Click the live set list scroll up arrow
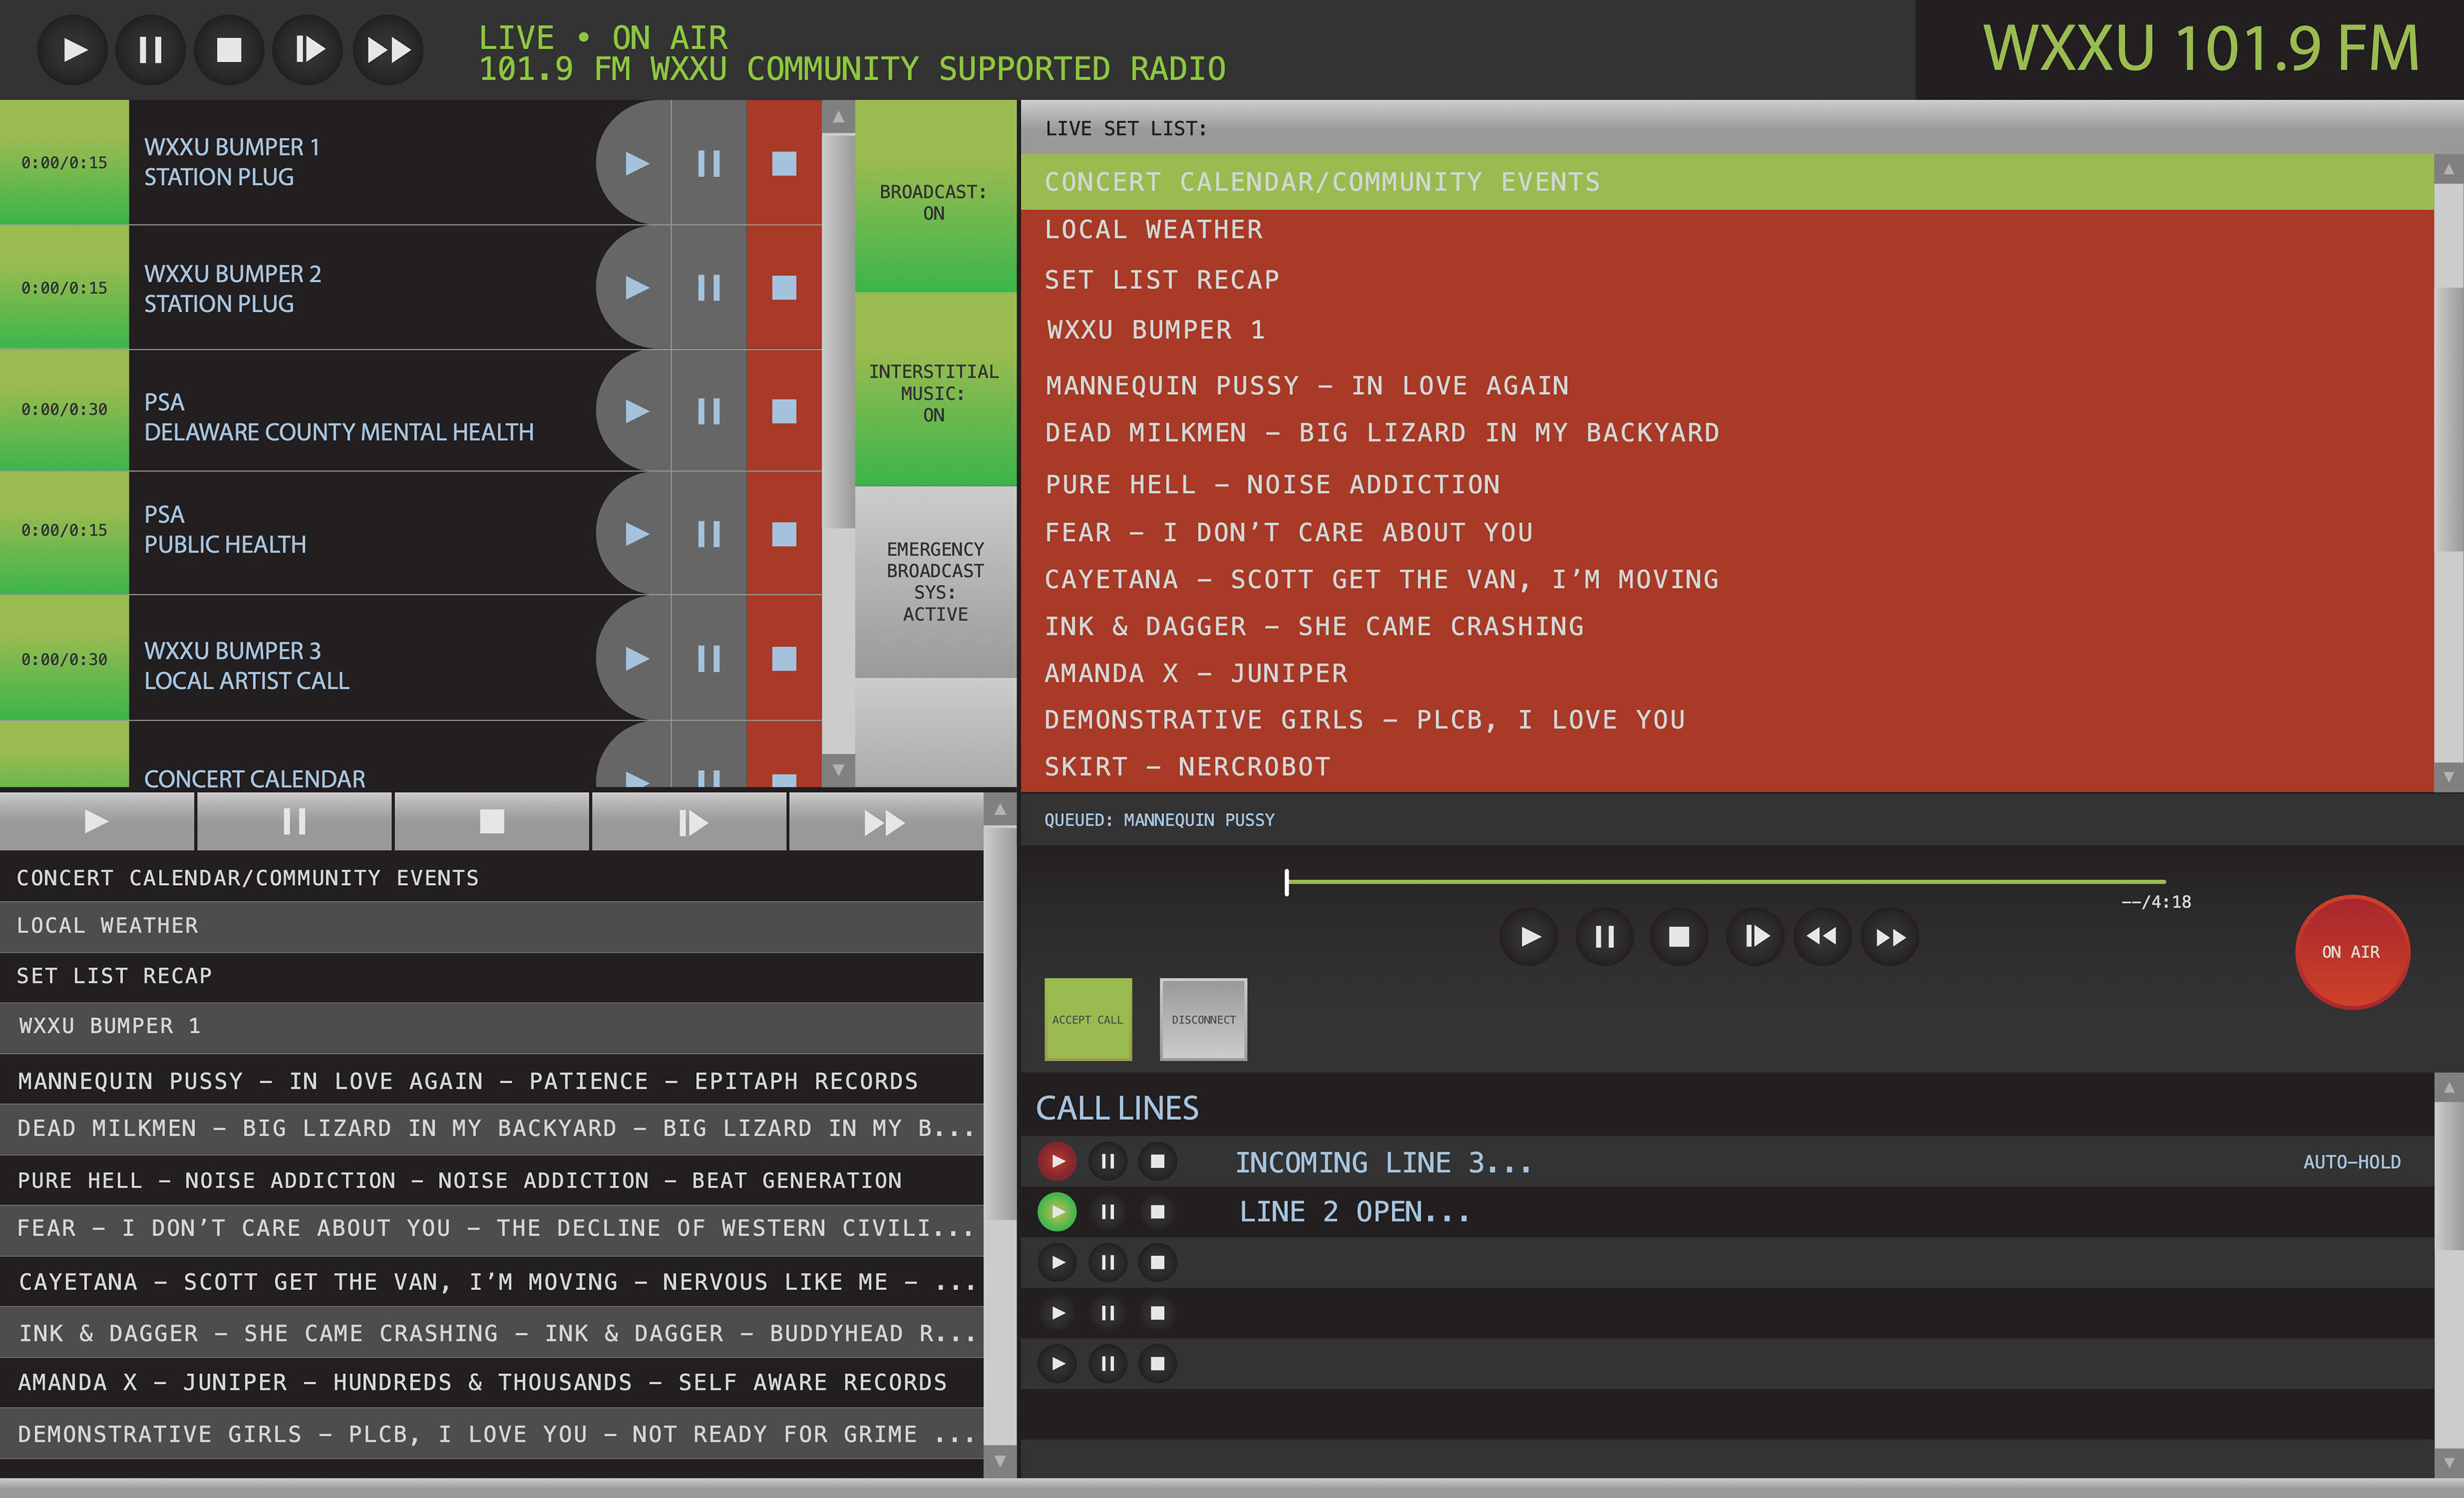Screen dimensions: 2464x1498 [x=2448, y=169]
